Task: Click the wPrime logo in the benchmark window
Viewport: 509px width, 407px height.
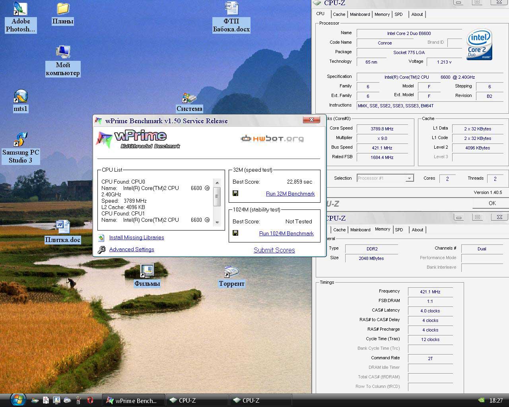Action: click(x=137, y=140)
